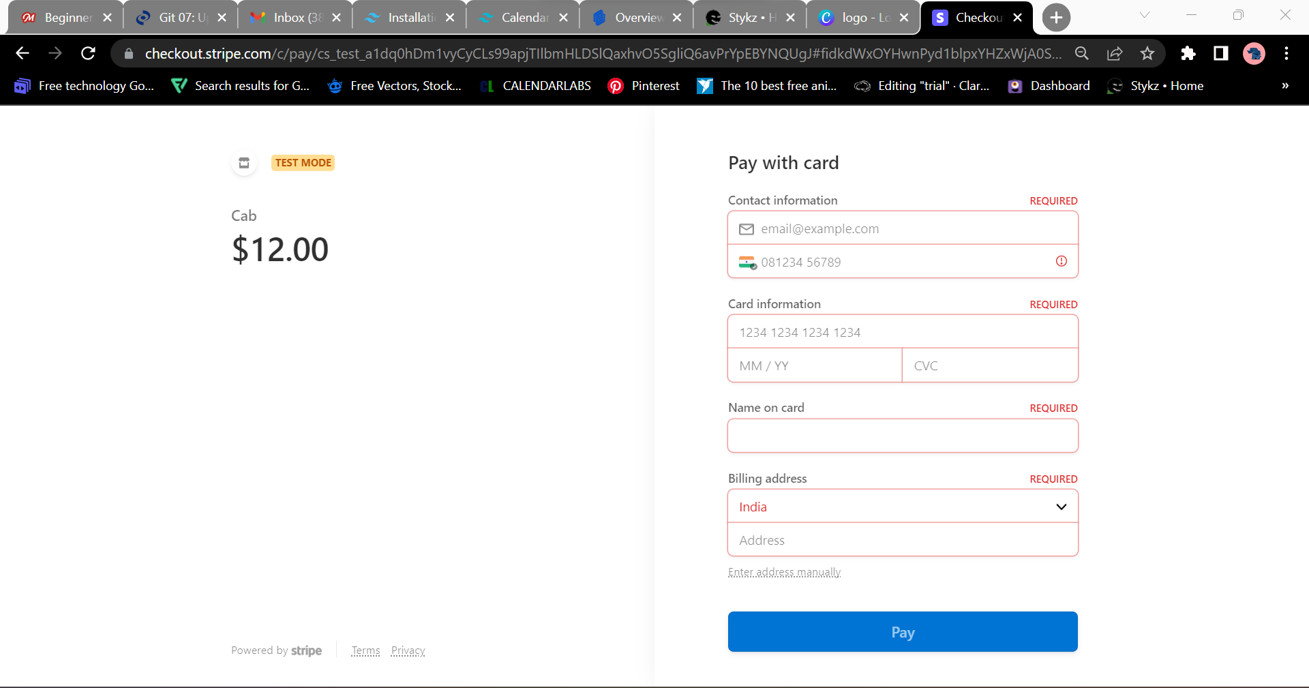Click the MM / YY expiry field
The image size is (1309, 688).
click(x=815, y=365)
